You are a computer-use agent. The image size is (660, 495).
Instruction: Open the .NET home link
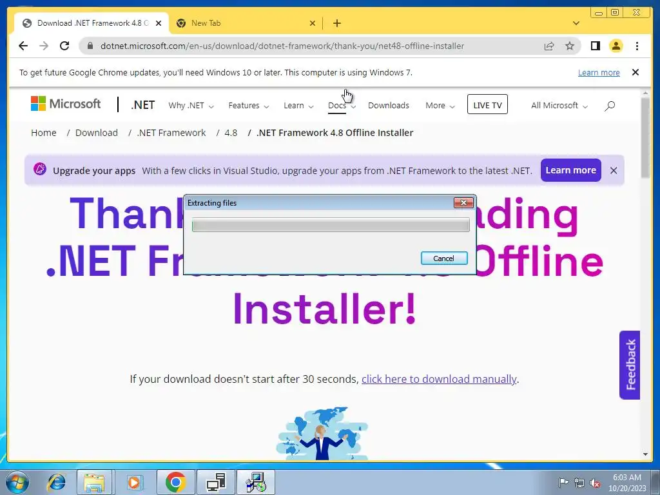pyautogui.click(x=142, y=105)
